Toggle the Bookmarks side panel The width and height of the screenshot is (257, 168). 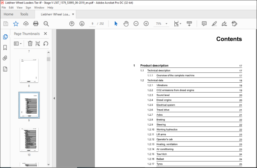[5, 48]
